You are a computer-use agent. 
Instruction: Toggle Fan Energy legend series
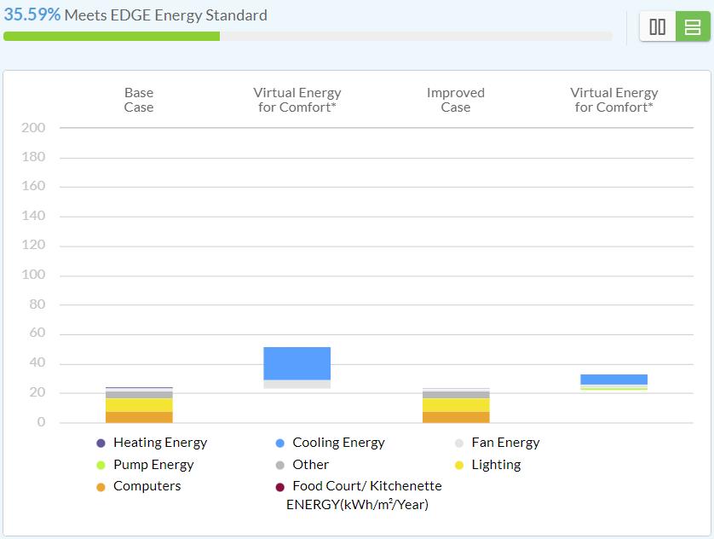[498, 443]
